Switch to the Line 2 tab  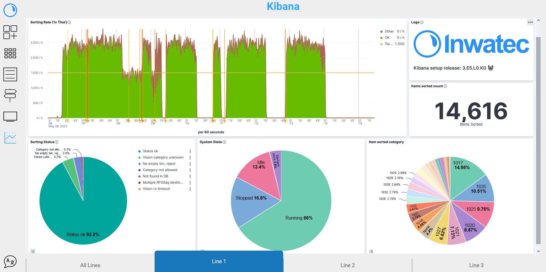tap(348, 265)
